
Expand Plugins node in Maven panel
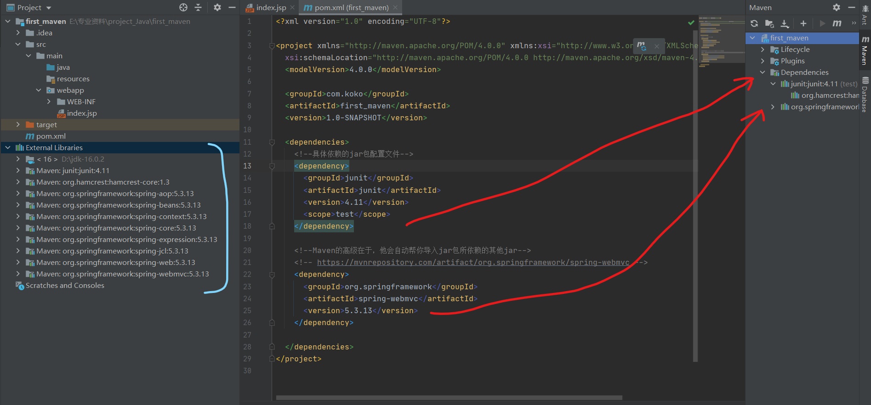coord(763,61)
